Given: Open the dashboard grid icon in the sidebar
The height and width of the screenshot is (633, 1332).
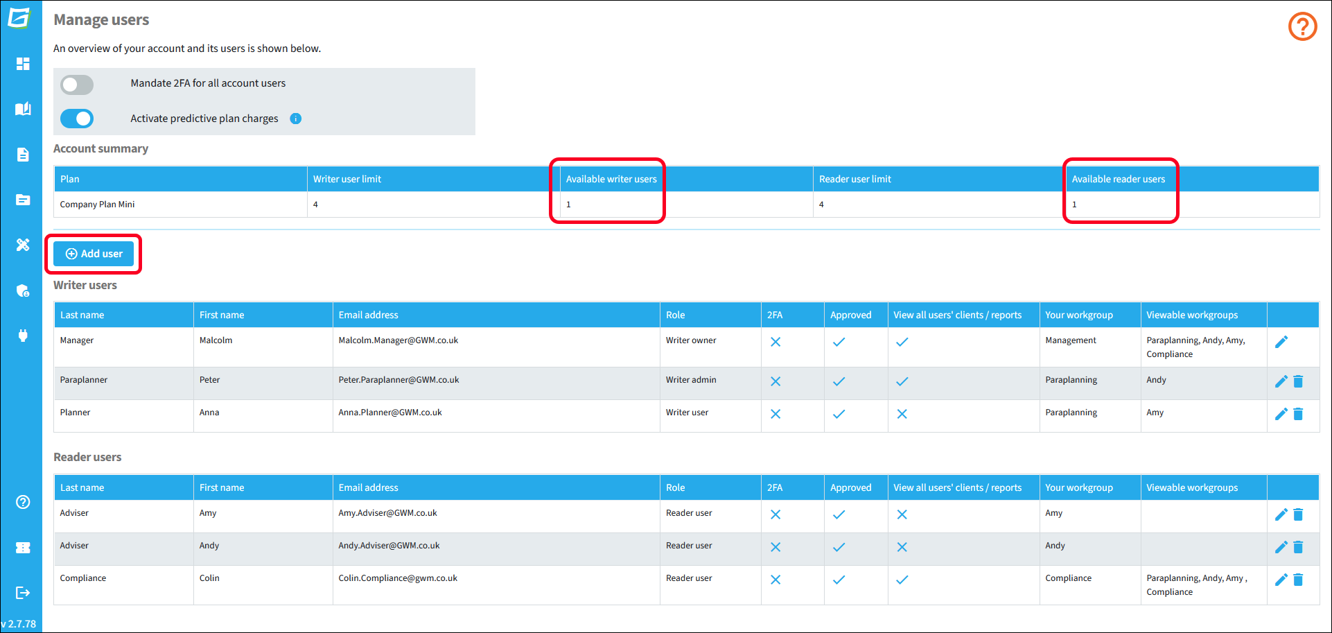Looking at the screenshot, I should point(23,64).
